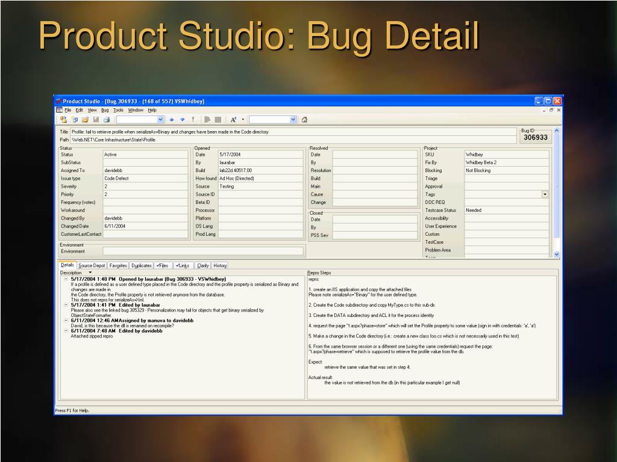
Task: Switch to the Clarify tab
Action: click(202, 265)
